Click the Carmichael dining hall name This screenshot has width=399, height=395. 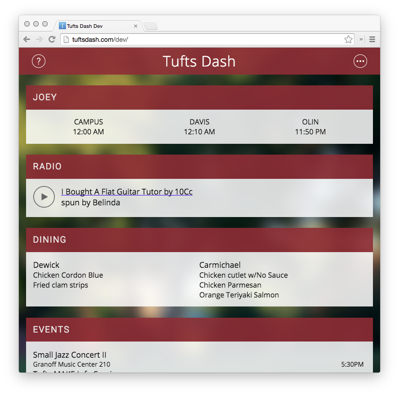(220, 265)
